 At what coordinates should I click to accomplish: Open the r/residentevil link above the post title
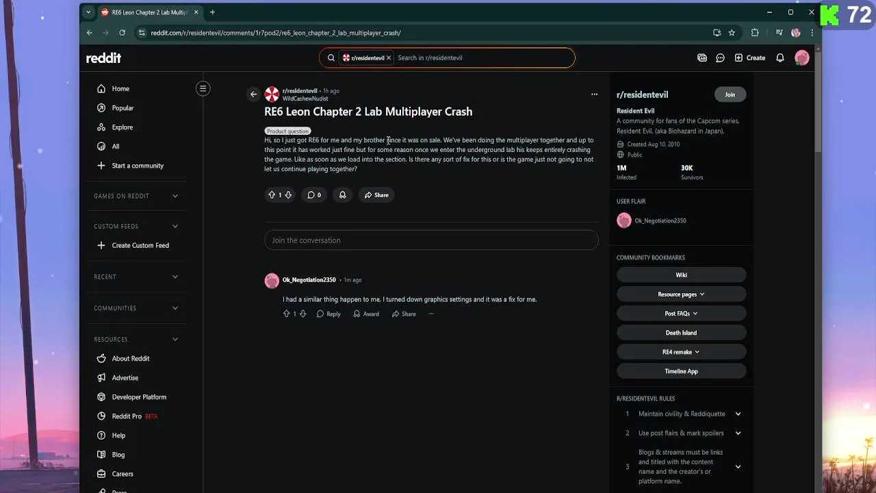point(300,90)
